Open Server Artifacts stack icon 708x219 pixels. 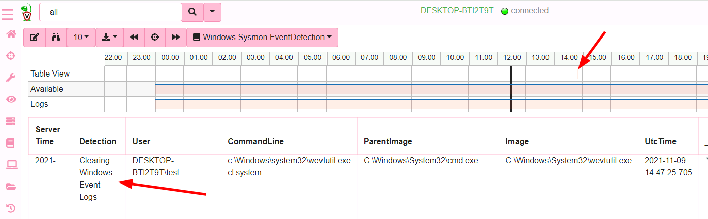click(x=10, y=121)
